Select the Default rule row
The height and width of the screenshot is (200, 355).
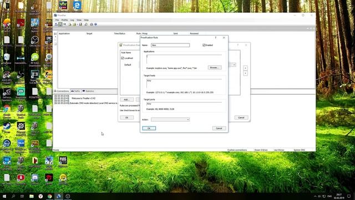tap(128, 65)
